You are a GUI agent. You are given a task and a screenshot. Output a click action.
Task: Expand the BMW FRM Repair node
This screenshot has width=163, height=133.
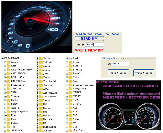5,81
